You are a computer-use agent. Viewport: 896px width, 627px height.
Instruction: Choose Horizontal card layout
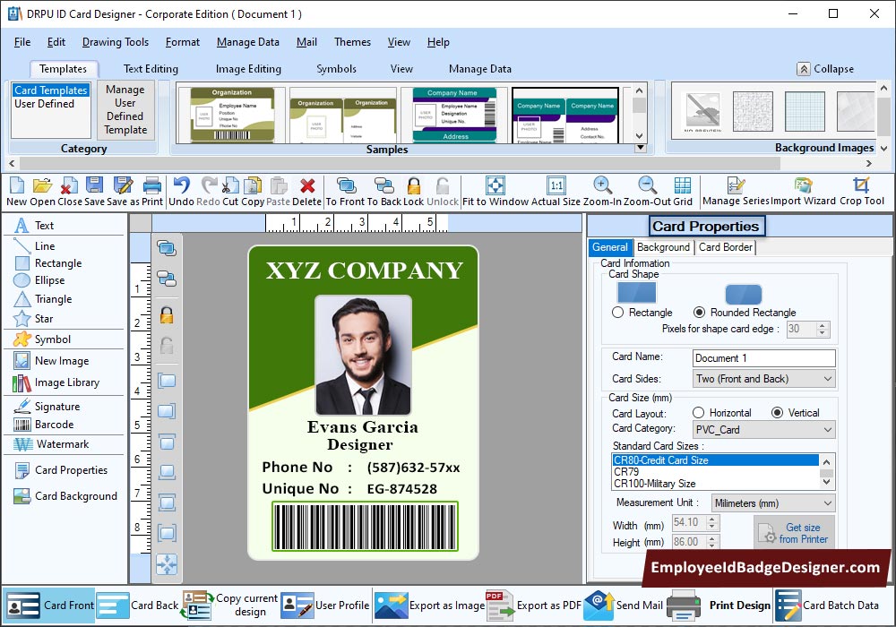tap(698, 412)
